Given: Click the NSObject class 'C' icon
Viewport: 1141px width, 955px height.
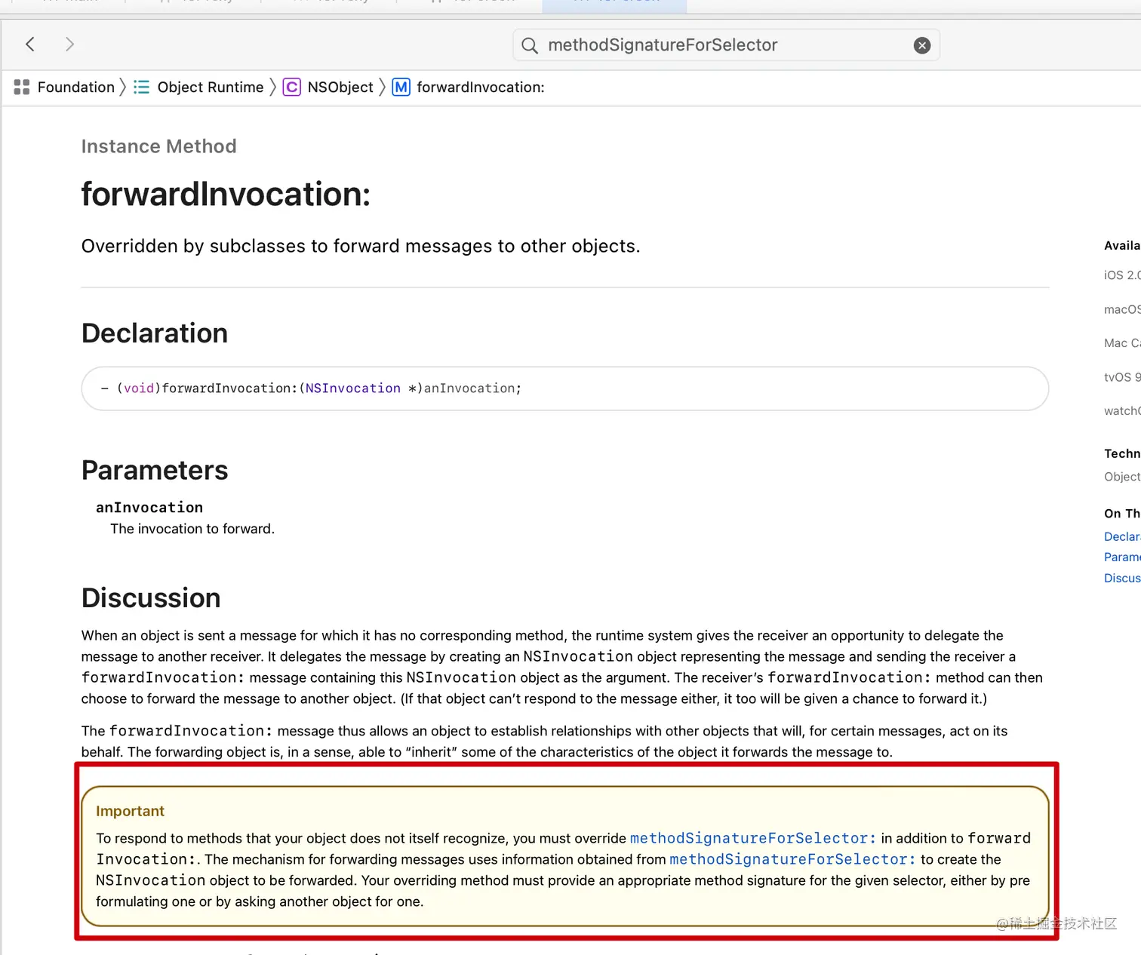Looking at the screenshot, I should tap(291, 87).
